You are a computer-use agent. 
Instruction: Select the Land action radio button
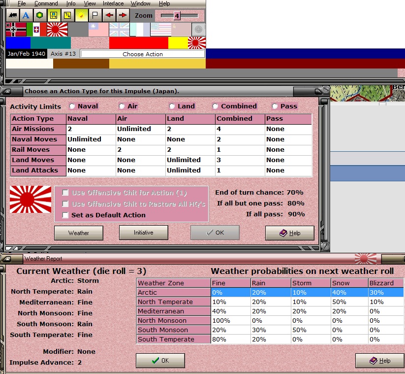tap(172, 106)
